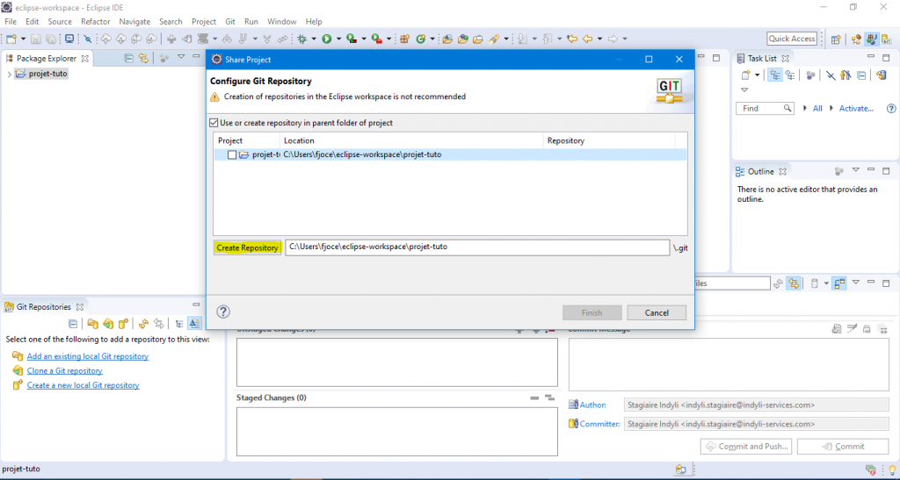Edit the repository path text field
Image resolution: width=900 pixels, height=480 pixels.
477,247
